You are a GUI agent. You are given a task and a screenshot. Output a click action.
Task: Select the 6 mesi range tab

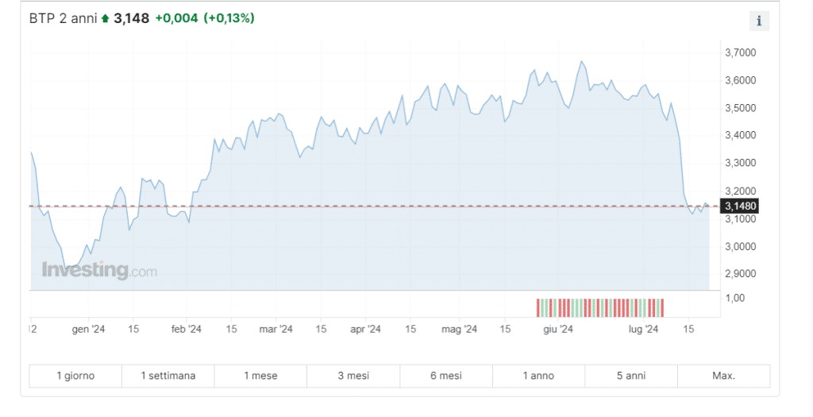[x=446, y=376]
